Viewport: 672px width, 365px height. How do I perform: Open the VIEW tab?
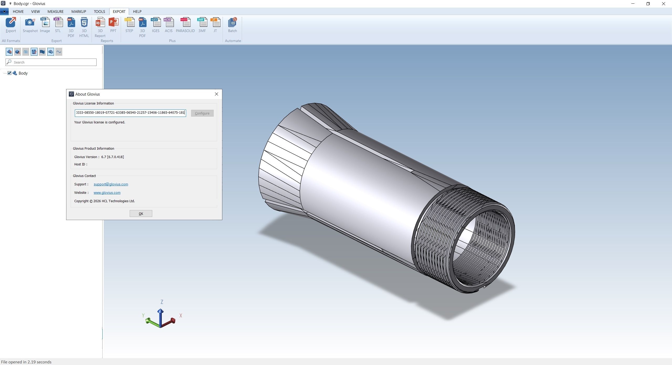pos(35,12)
